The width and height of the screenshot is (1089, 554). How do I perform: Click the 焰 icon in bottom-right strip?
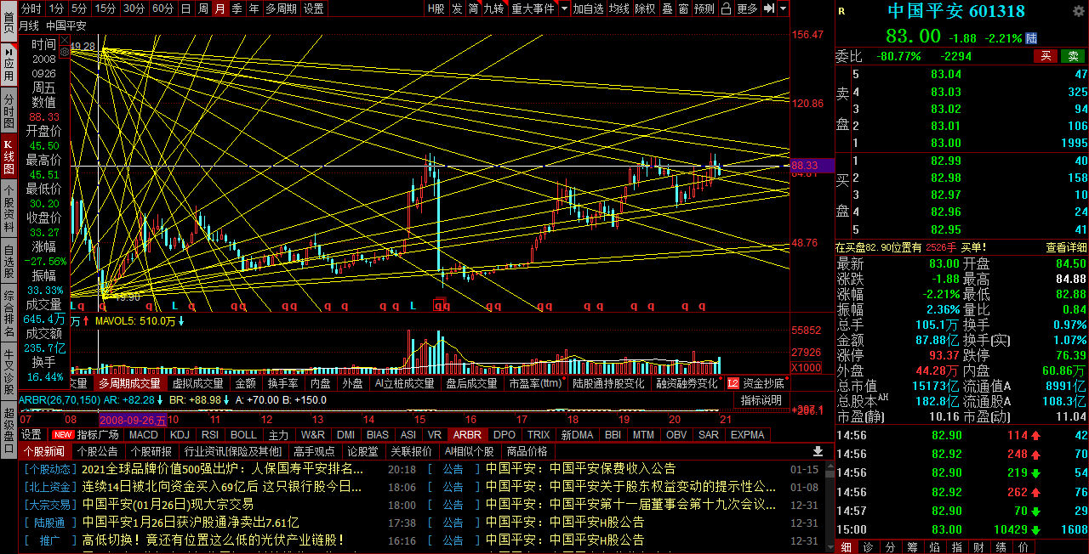click(934, 547)
